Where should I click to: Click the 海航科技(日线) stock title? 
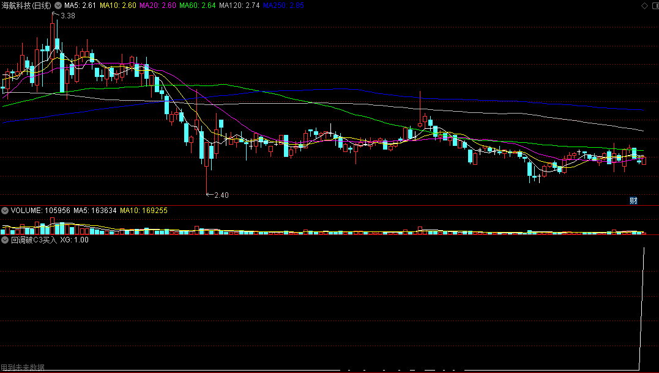point(26,5)
